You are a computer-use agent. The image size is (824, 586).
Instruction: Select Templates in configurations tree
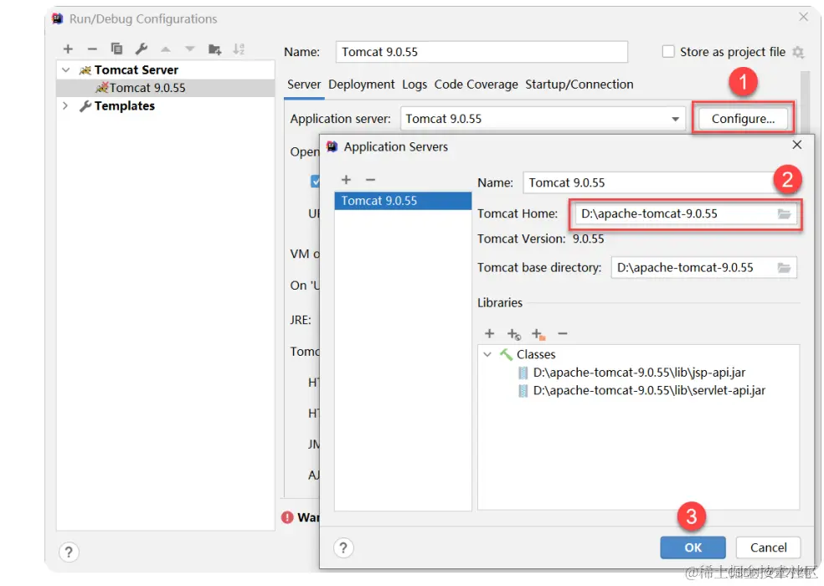(x=124, y=105)
